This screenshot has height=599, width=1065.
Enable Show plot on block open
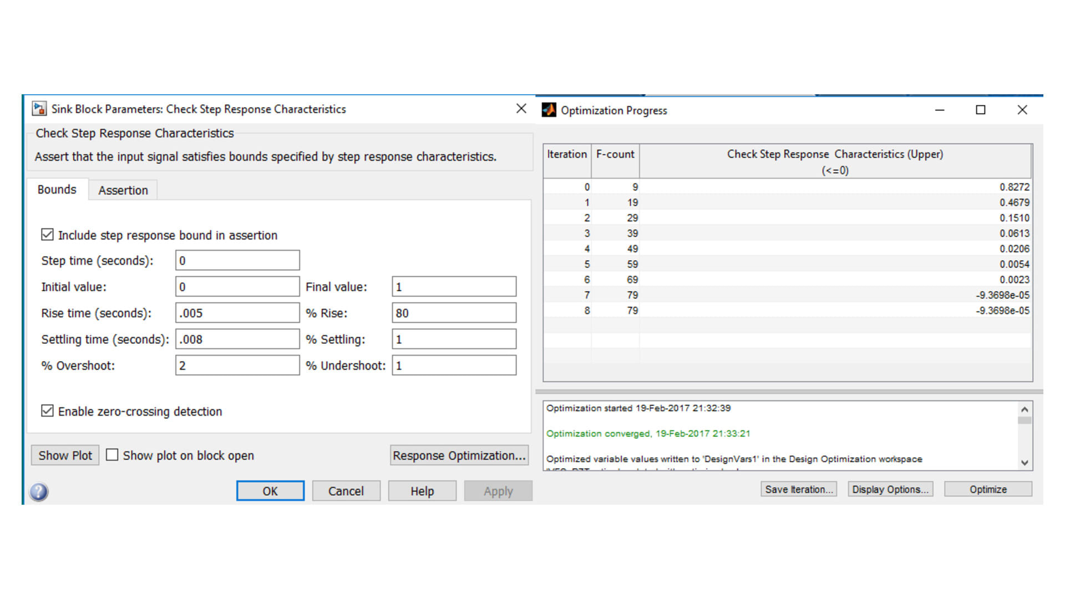click(112, 455)
